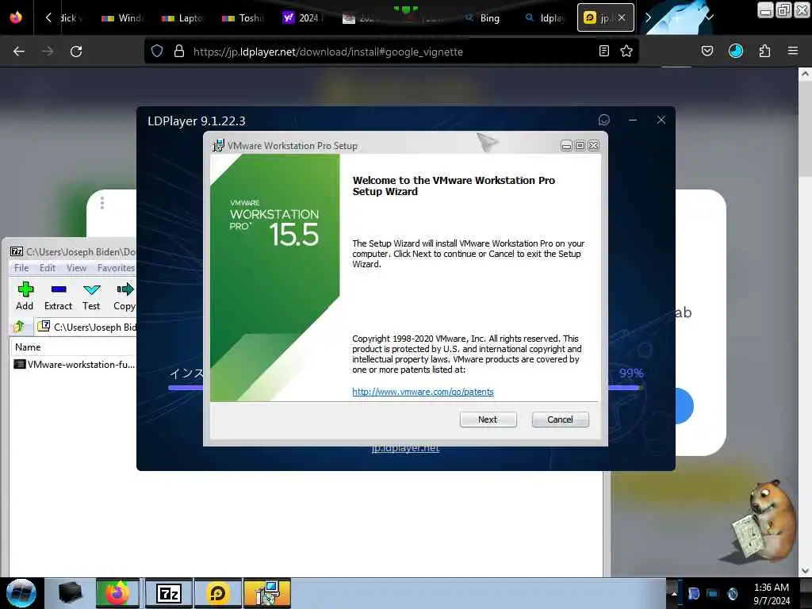
Task: Click the site security padlock icon
Action: tap(179, 51)
